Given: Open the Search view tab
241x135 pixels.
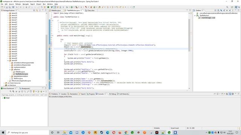Looking at the screenshot, I should [82, 94].
